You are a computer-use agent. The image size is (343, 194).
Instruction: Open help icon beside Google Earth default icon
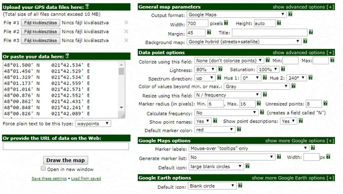(240, 185)
